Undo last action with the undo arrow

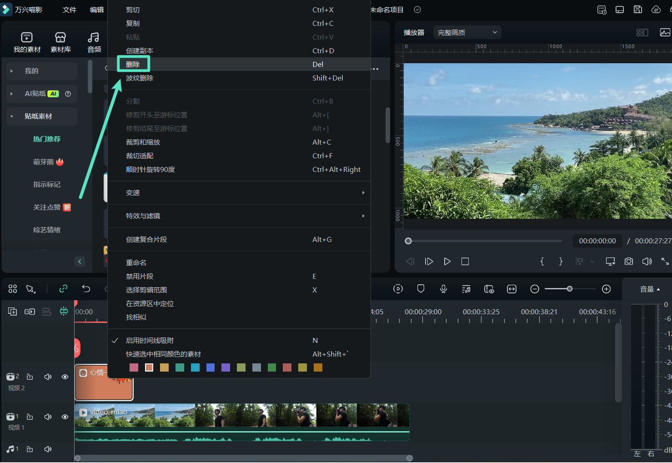(86, 289)
